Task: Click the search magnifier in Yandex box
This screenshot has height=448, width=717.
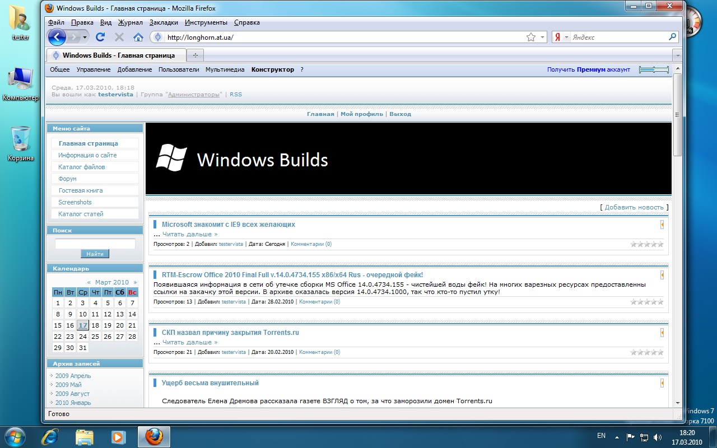Action: coord(673,37)
